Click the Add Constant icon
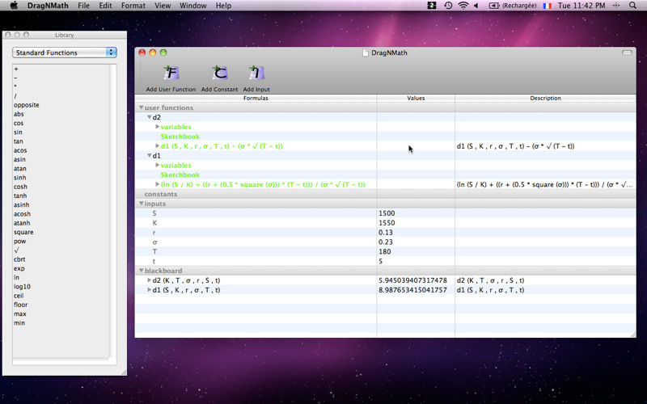Image resolution: width=647 pixels, height=404 pixels. tap(219, 74)
